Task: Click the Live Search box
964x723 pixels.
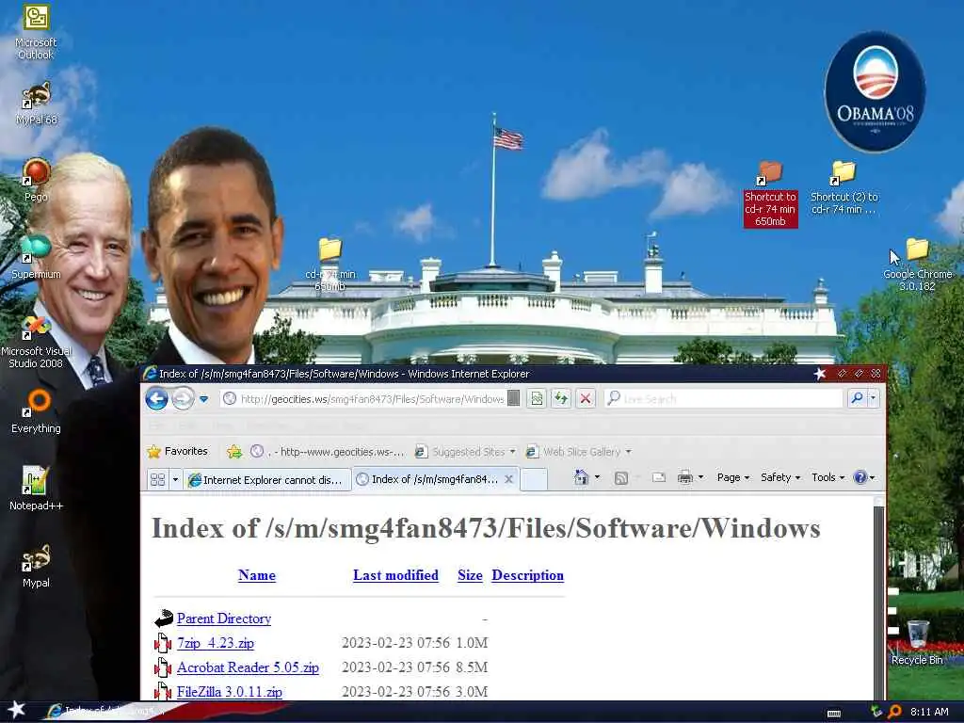Action: [724, 399]
